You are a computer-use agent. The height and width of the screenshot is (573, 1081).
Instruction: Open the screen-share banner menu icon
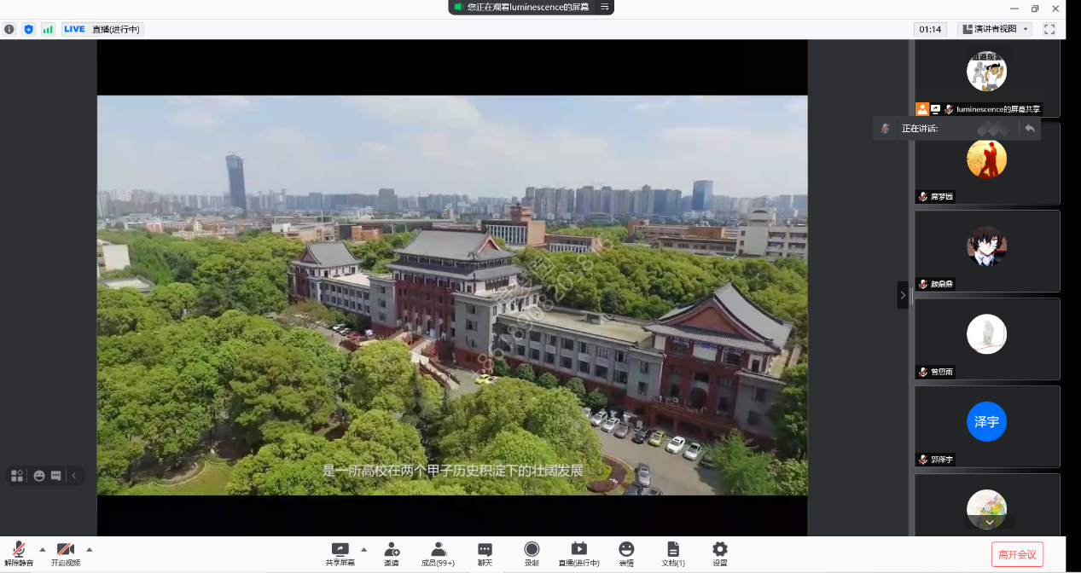coord(604,7)
